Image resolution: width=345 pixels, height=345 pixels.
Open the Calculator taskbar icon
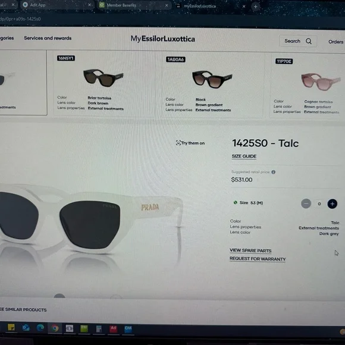point(99,329)
